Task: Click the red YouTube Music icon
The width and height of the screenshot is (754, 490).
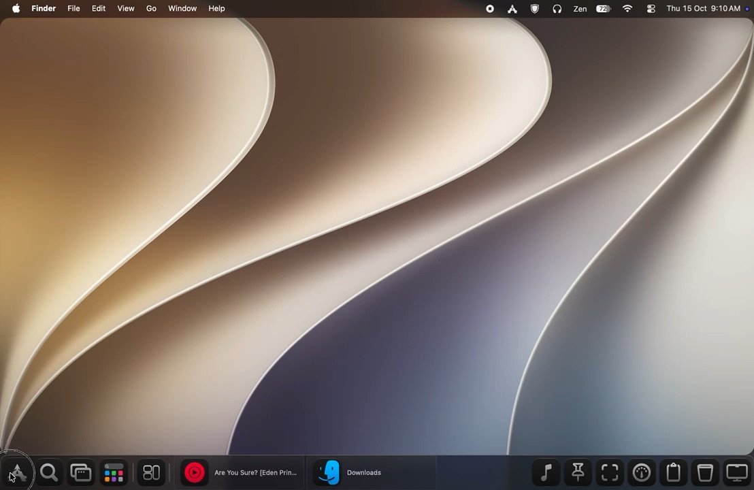Action: click(194, 473)
